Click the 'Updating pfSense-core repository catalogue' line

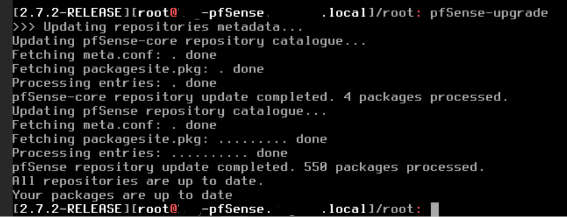(189, 41)
